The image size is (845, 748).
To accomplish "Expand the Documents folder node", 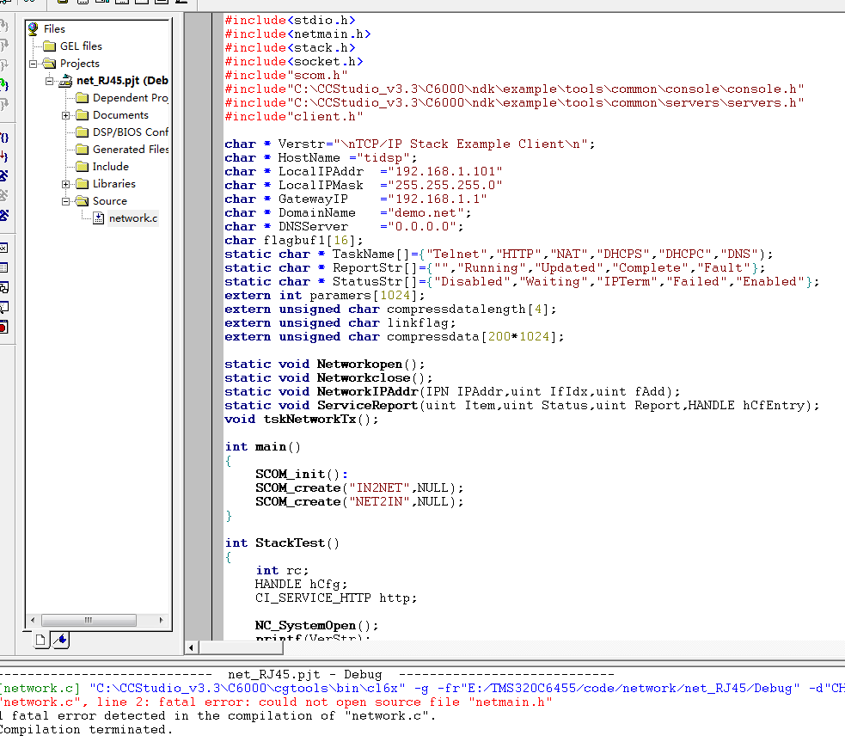I will (x=65, y=115).
